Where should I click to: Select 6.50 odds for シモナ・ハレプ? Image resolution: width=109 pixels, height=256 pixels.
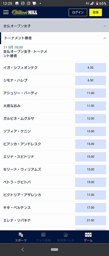tap(90, 80)
